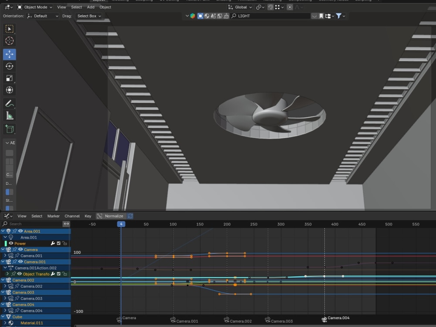This screenshot has width=436, height=327.
Task: Activate the combined Transform tool
Action: coord(10,90)
